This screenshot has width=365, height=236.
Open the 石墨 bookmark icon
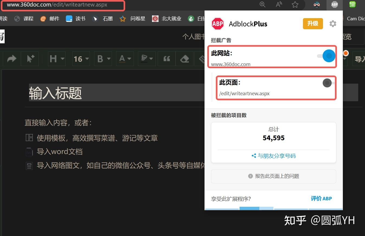[x=95, y=18]
